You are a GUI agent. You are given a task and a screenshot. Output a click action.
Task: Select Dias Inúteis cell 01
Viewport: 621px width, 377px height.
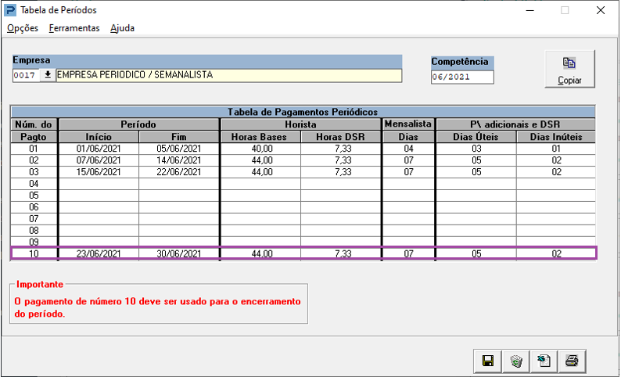556,149
